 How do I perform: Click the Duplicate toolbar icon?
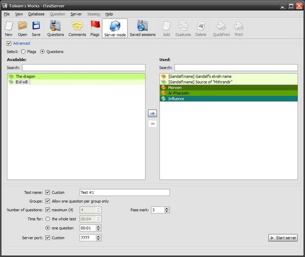[x=183, y=29]
